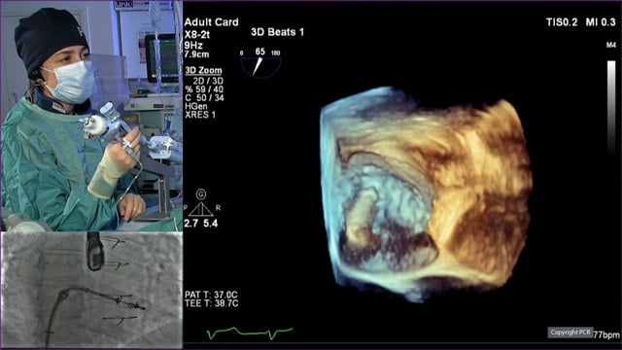
Task: Click the 'TIS0.2' thermal index readout
Action: [562, 22]
